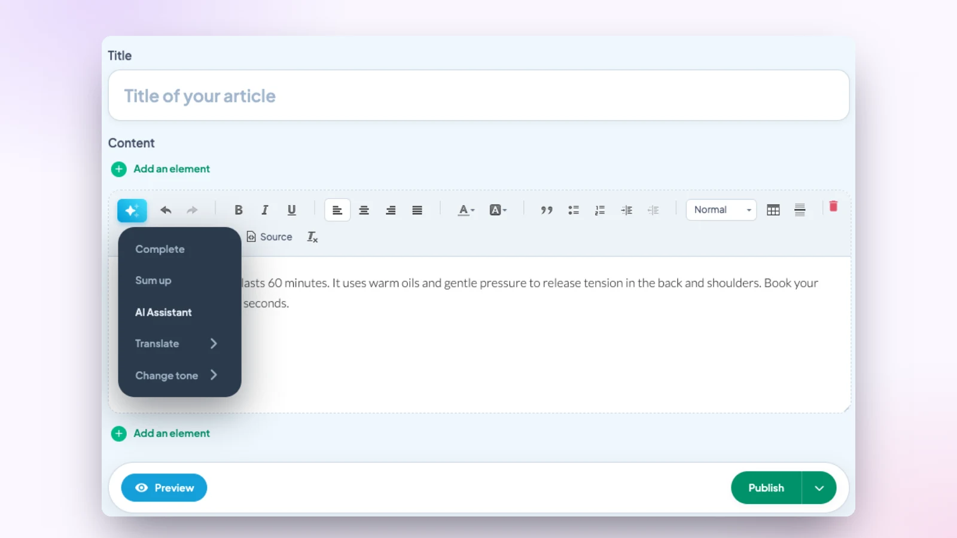The height and width of the screenshot is (538, 957).
Task: Center align the text
Action: point(364,210)
